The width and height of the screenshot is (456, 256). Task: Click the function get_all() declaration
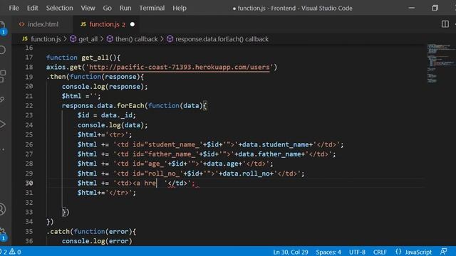83,58
